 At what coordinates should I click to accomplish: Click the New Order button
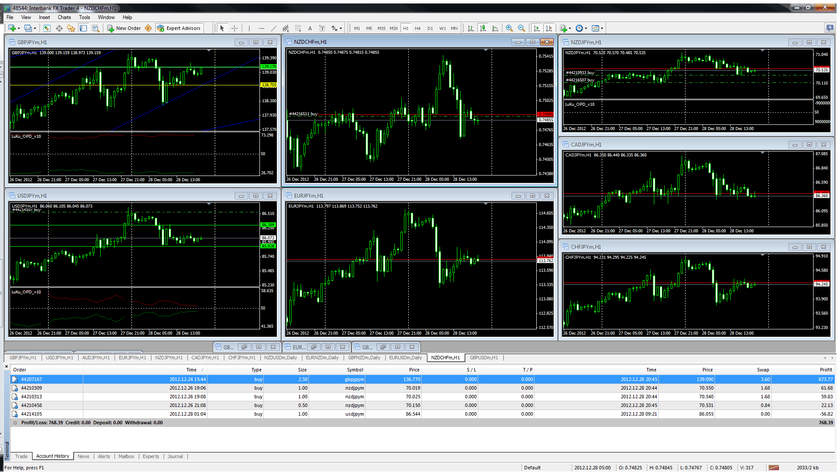[x=124, y=28]
